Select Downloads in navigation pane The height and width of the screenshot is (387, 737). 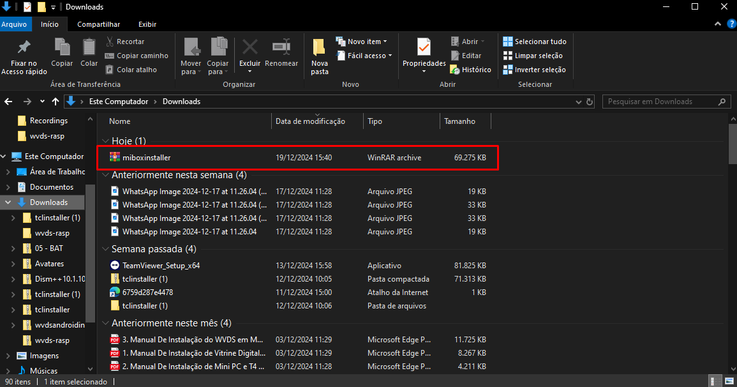43,202
